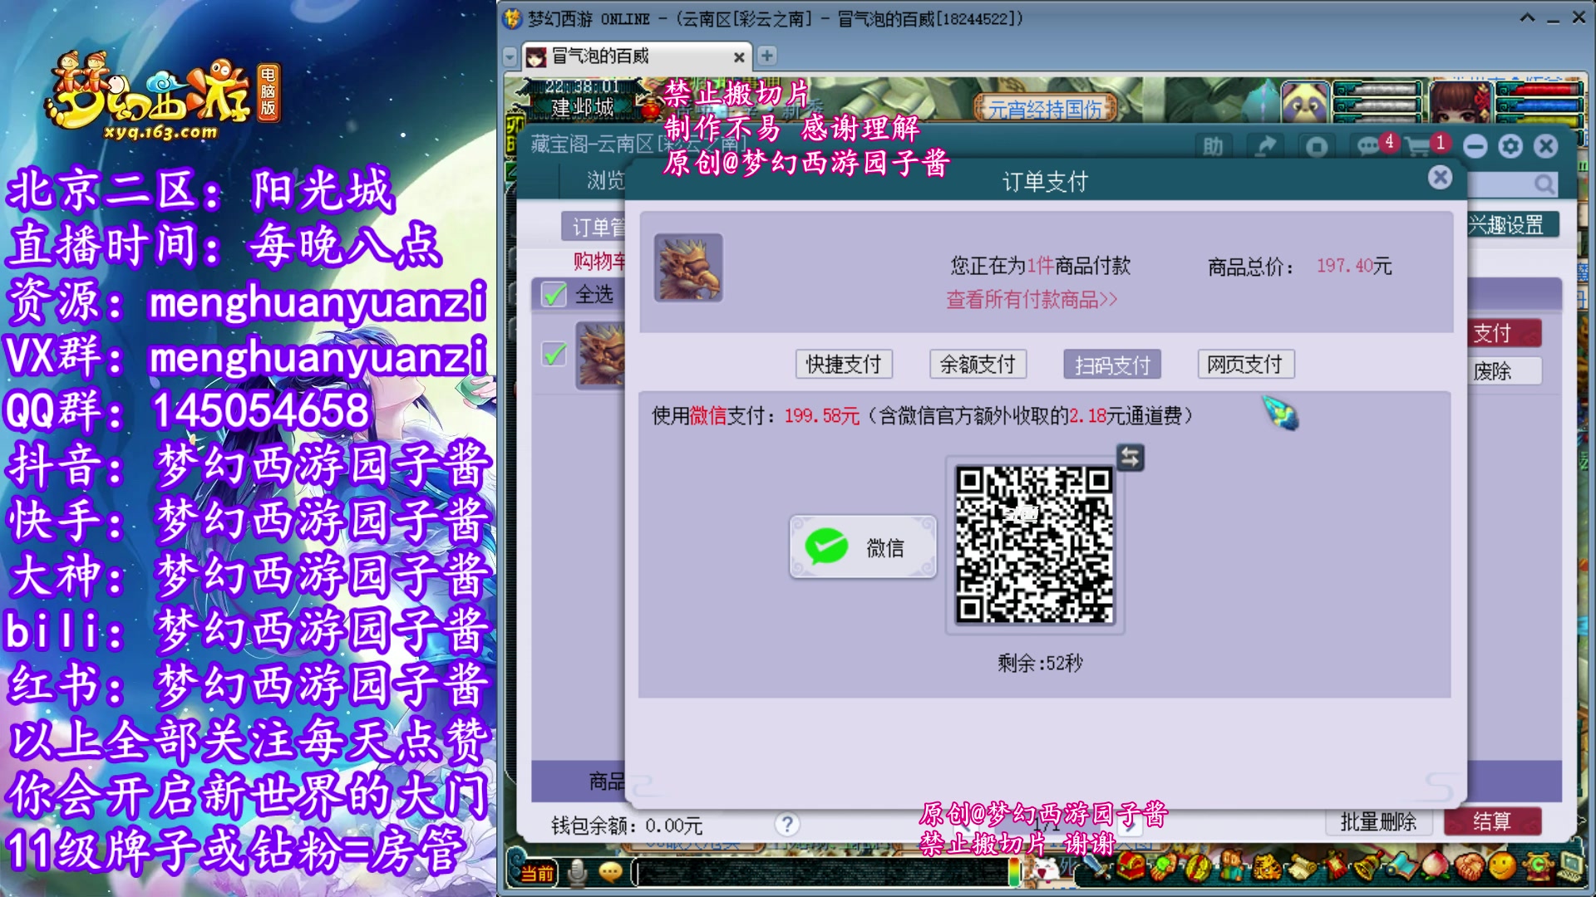The image size is (1596, 897).
Task: Click the 微信 WeChat pay button
Action: coord(863,547)
